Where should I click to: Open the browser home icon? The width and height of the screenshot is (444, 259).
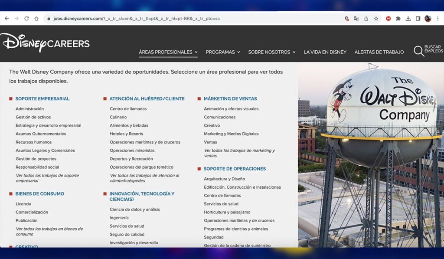pyautogui.click(x=36, y=18)
